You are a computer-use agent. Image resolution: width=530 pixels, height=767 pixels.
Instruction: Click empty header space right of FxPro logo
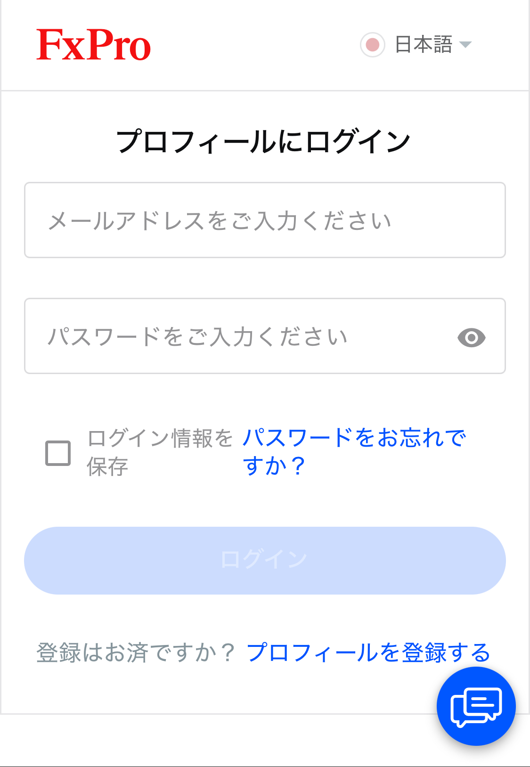(x=254, y=45)
